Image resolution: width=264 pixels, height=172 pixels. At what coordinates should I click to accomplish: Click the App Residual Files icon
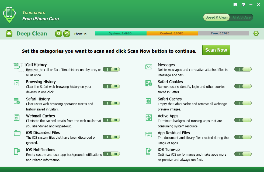coord(149,134)
